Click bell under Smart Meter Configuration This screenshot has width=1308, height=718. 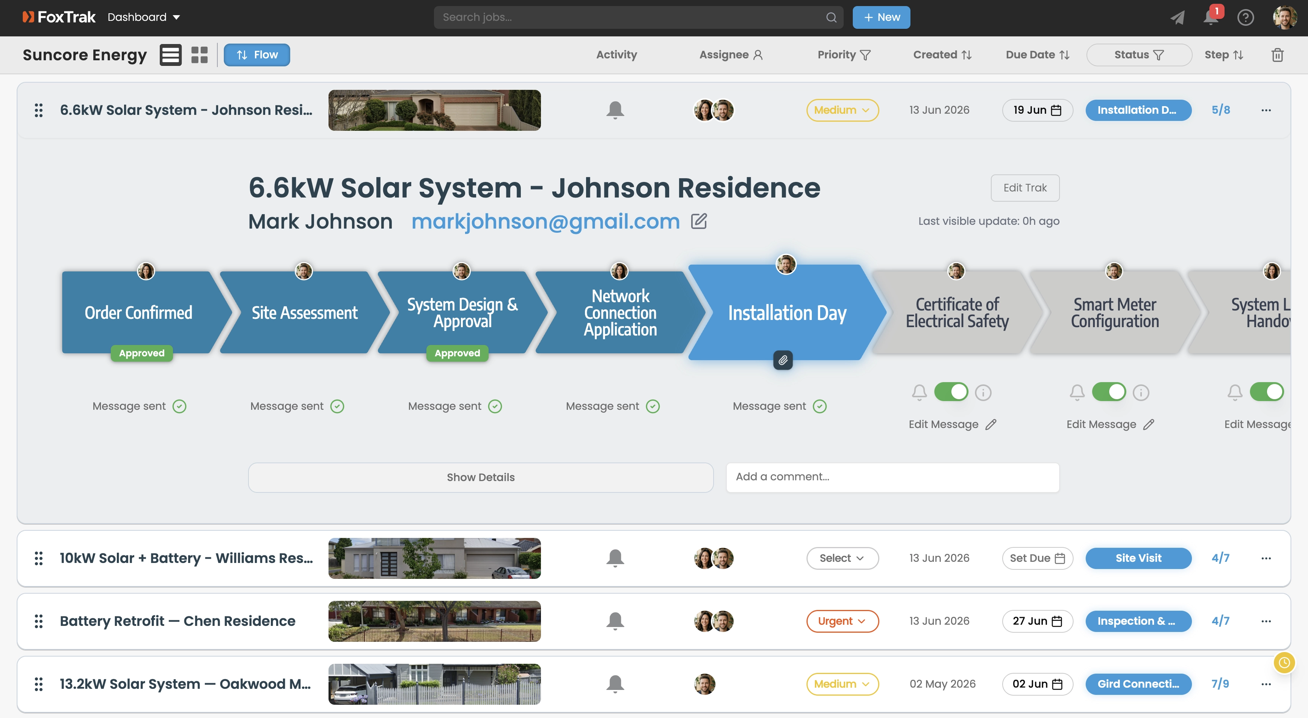pos(1077,392)
